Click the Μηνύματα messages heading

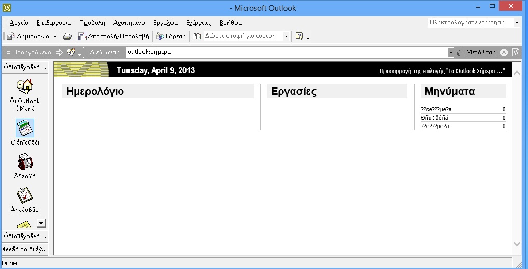tap(450, 91)
